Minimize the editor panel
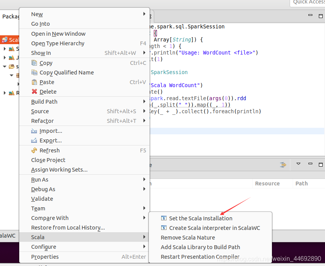Image resolution: width=325 pixels, height=266 pixels. pos(310,15)
